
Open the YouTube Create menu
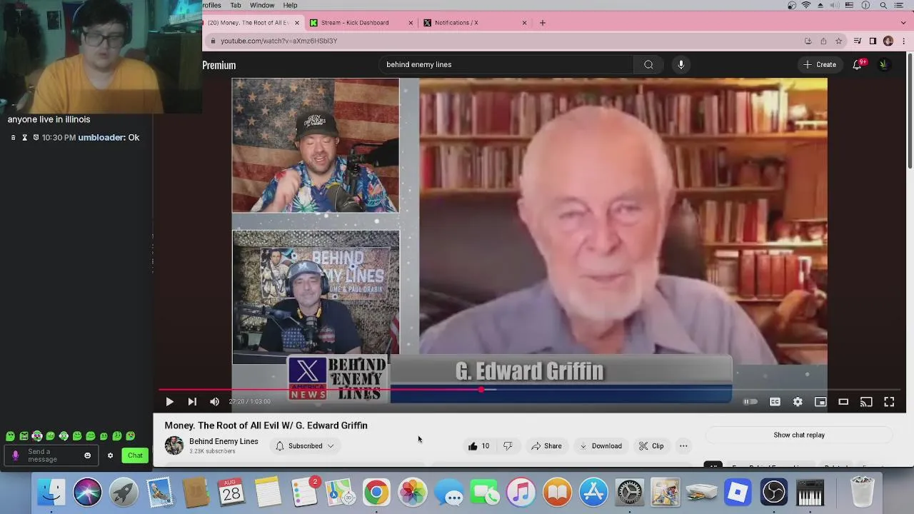click(x=820, y=64)
